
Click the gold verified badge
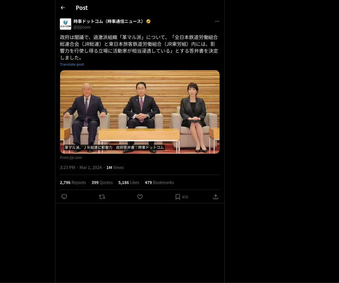(148, 21)
